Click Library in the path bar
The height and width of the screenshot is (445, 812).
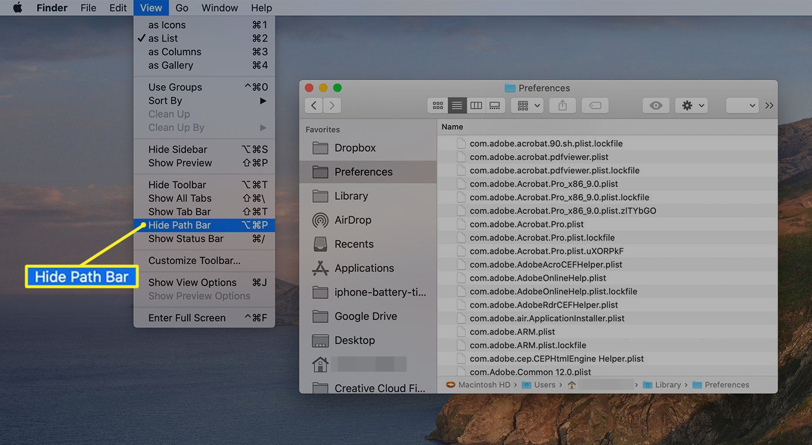667,385
